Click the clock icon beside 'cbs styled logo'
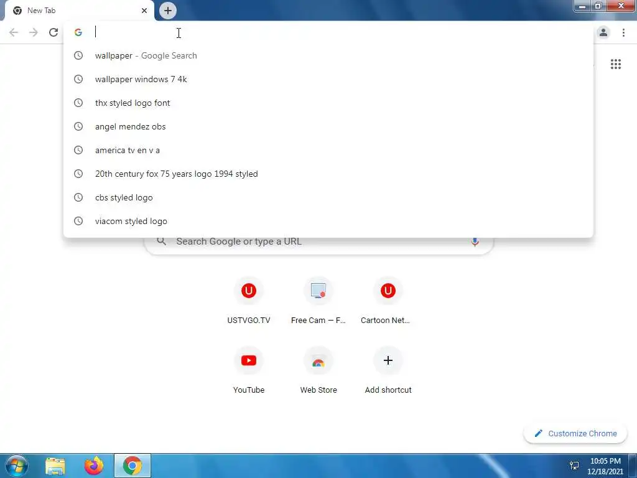Image resolution: width=637 pixels, height=478 pixels. click(78, 197)
